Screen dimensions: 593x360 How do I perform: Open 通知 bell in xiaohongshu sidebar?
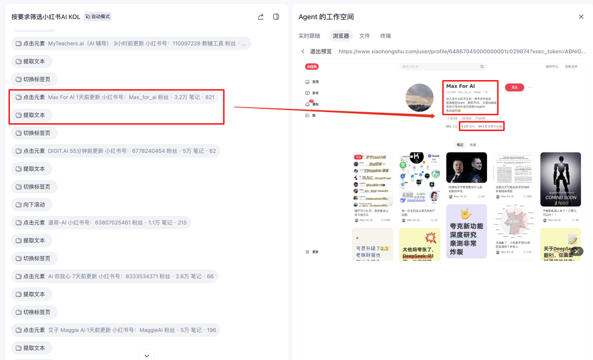tap(312, 104)
